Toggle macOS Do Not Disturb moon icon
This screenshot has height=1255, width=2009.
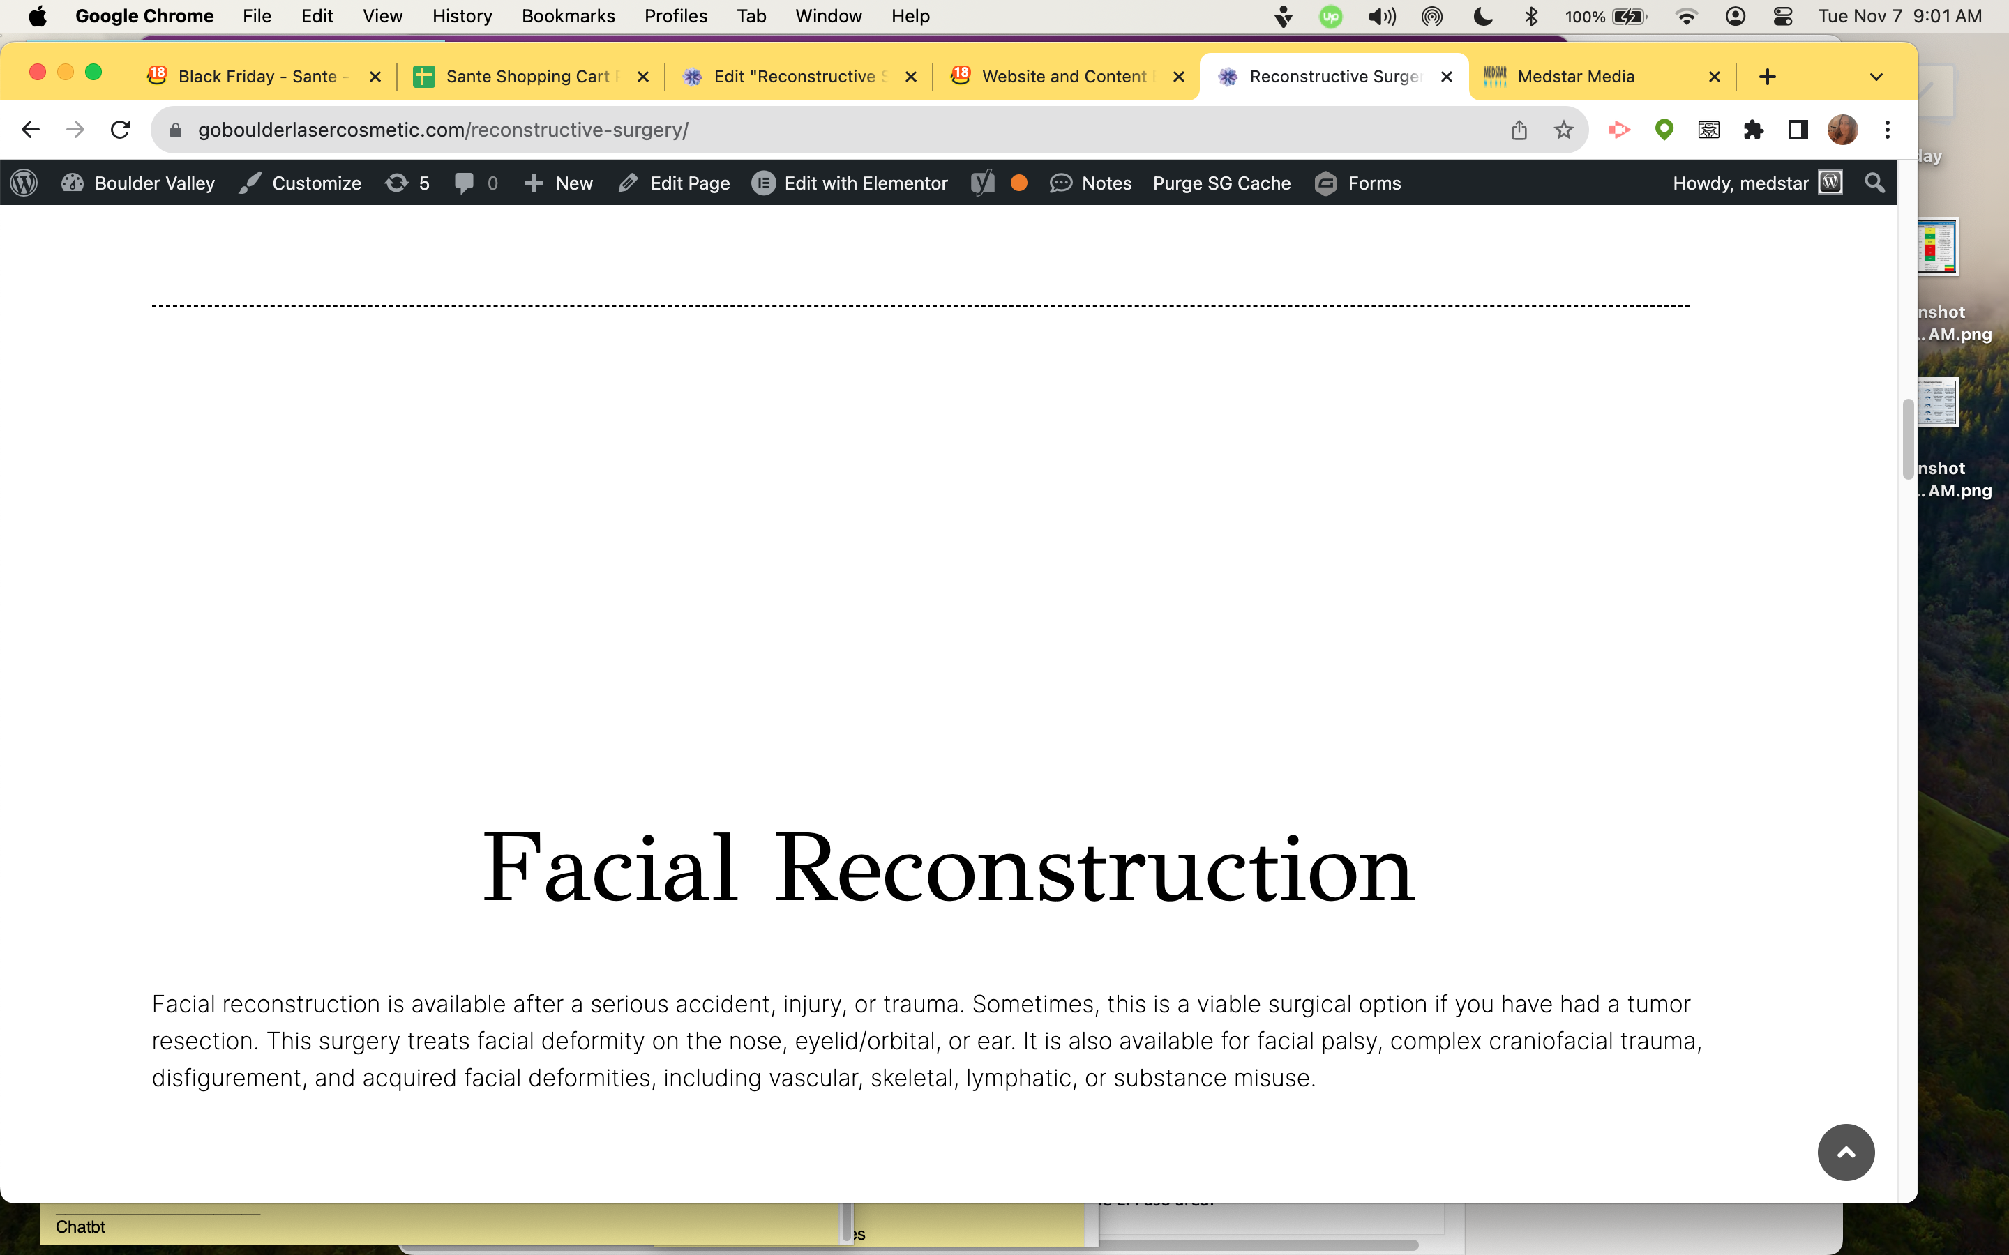[1482, 16]
